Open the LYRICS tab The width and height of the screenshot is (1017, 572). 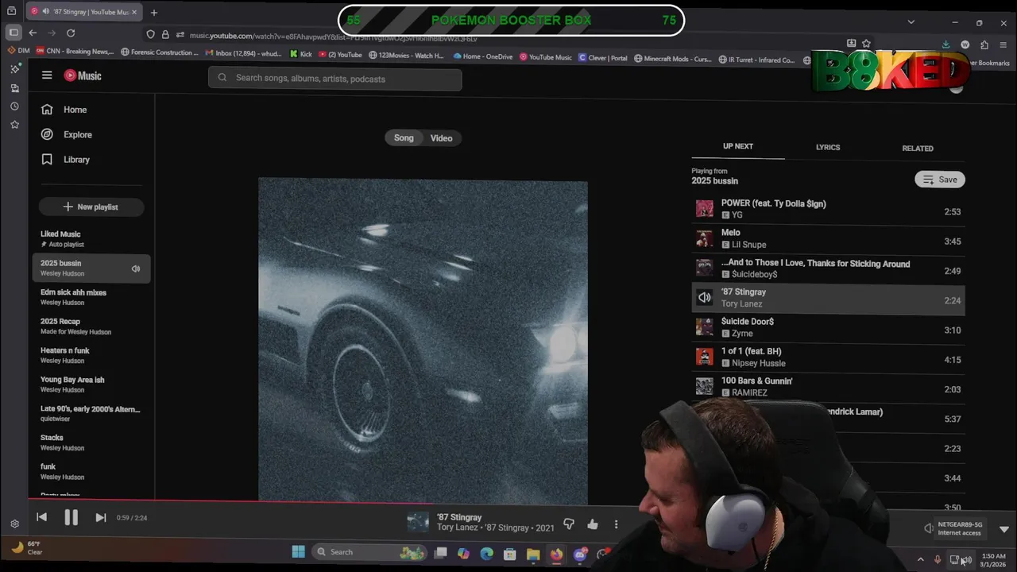[x=828, y=147]
